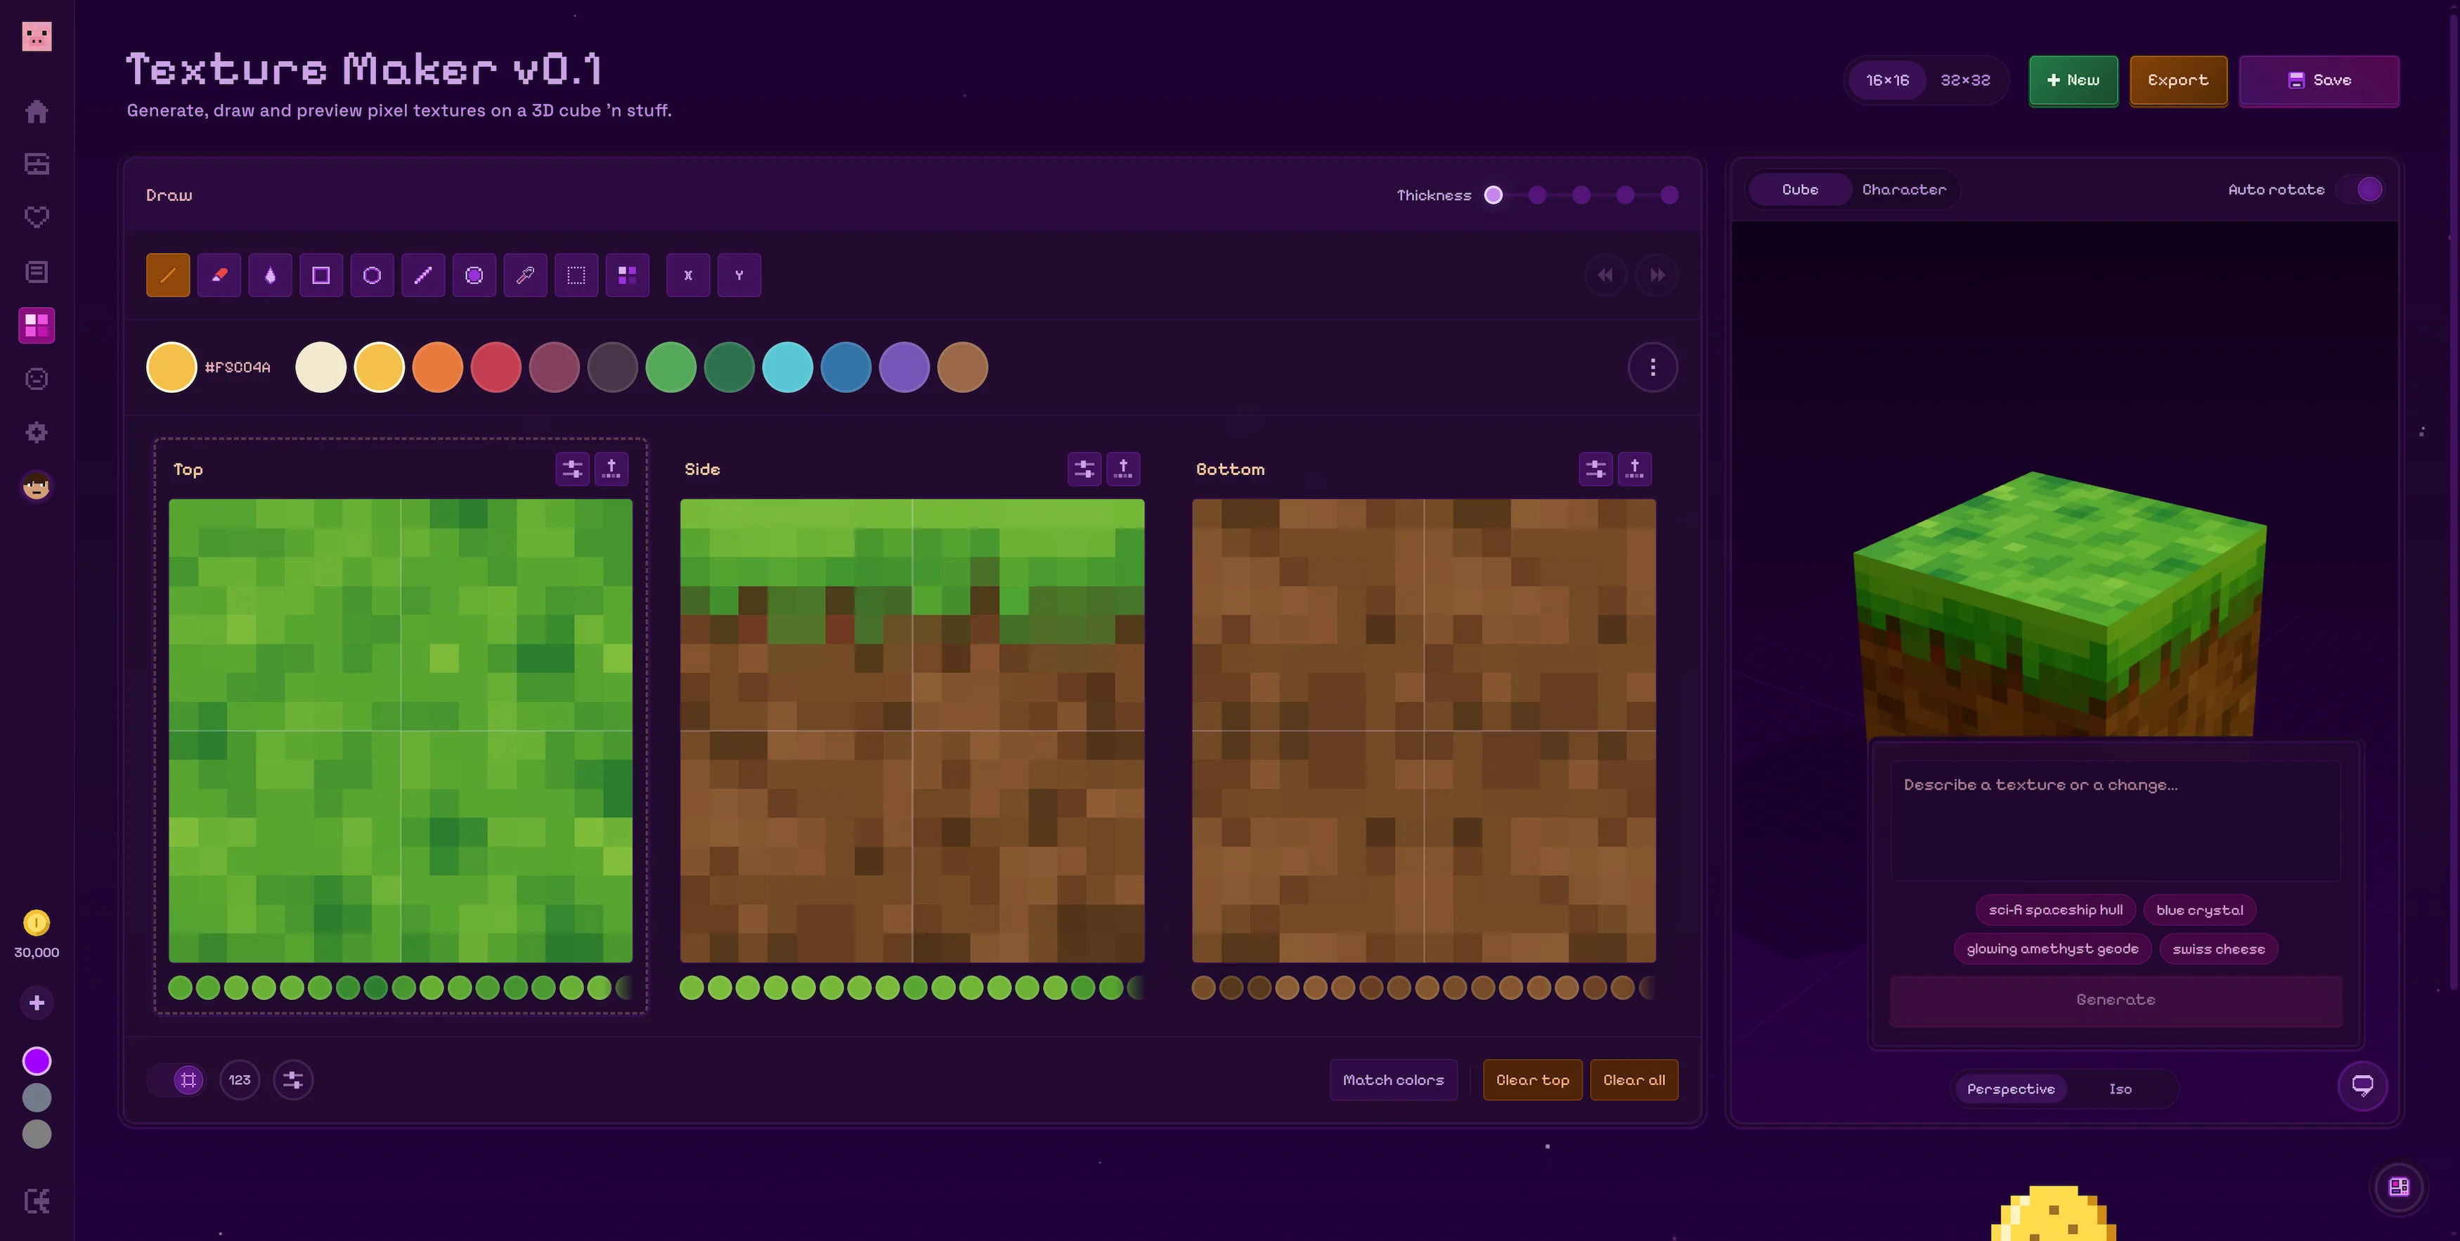Click the sidebar collapse icon at bottom
Image resolution: width=2460 pixels, height=1241 pixels.
click(x=37, y=1201)
